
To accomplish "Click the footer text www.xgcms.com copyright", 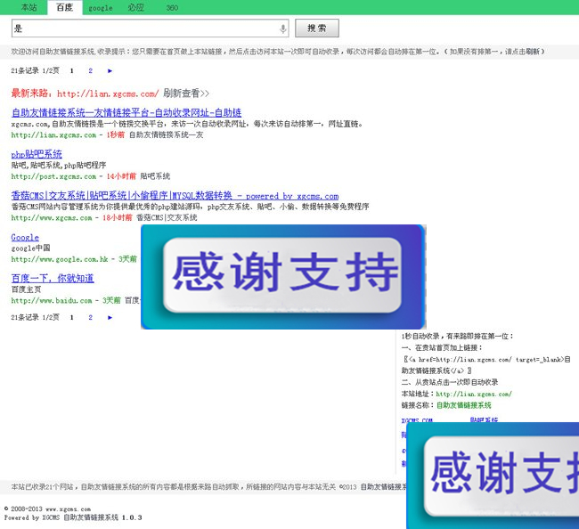I will 47,509.
